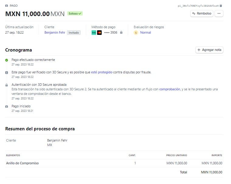231x184 pixels.
Task: Click the 3D Secure verified shield icon
Action: pyautogui.click(x=7, y=73)
